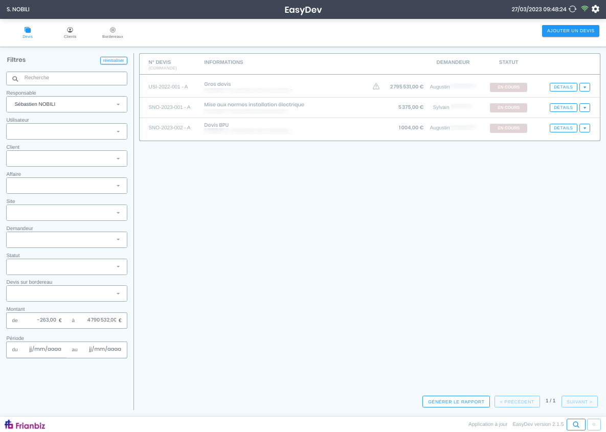Open the Responsable dropdown
Viewport: 606px width, 432px height.
66,104
